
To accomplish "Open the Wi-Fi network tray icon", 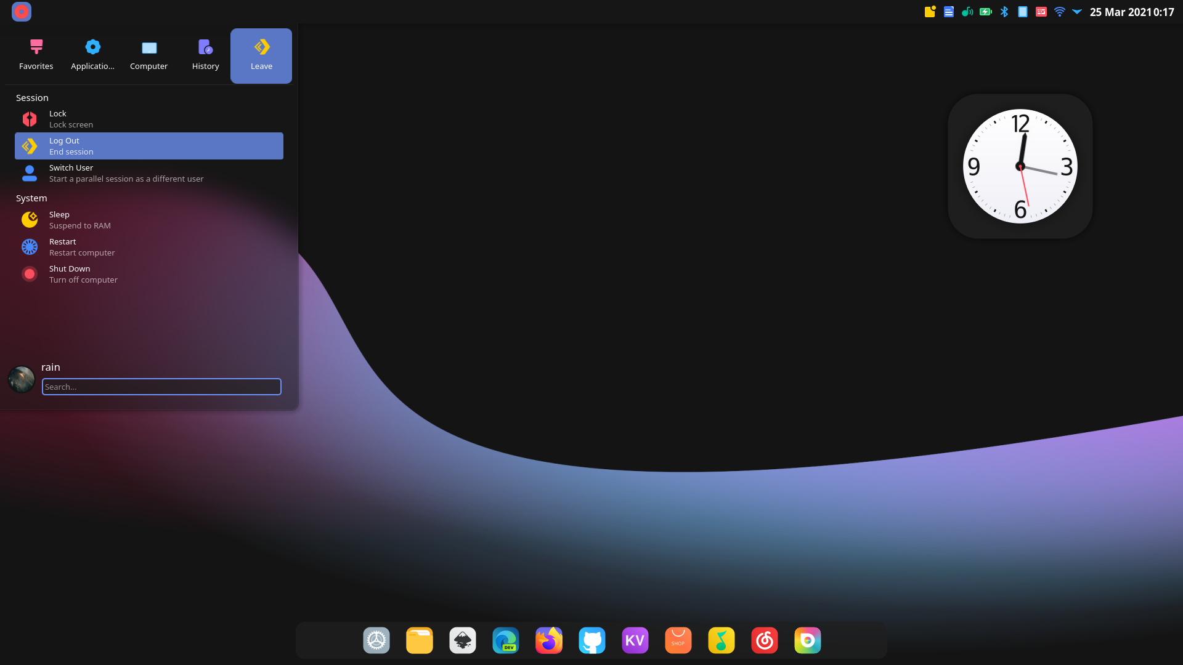I will (1060, 12).
